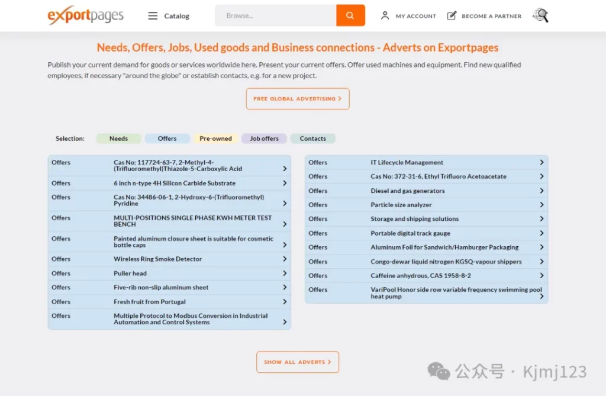The width and height of the screenshot is (606, 396).
Task: Open BECOME A PARTNER link
Action: coord(491,16)
